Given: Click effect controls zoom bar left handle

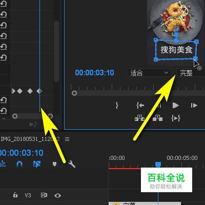Looking at the screenshot, I should pyautogui.click(x=15, y=116).
